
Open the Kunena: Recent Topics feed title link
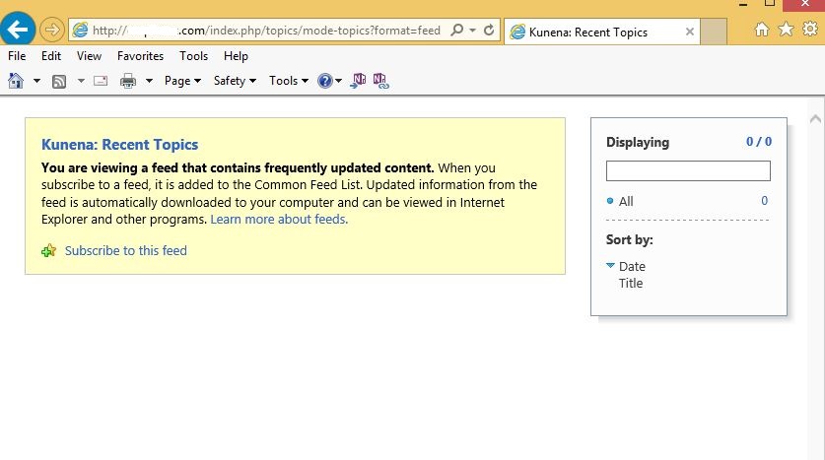coord(120,145)
